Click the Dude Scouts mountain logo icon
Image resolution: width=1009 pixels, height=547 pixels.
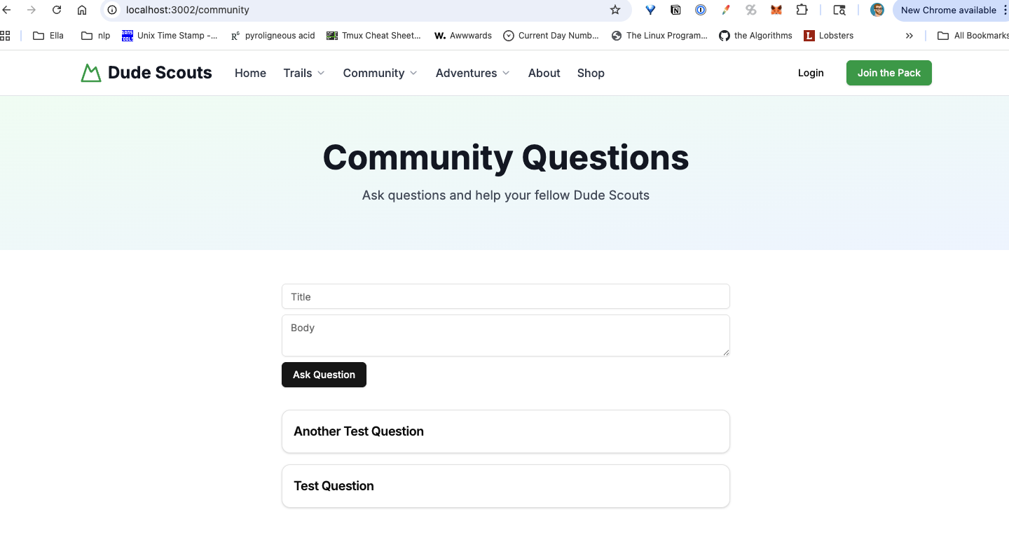pyautogui.click(x=91, y=73)
